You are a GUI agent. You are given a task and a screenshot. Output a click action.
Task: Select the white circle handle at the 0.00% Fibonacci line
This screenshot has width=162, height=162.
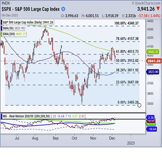(x=139, y=105)
